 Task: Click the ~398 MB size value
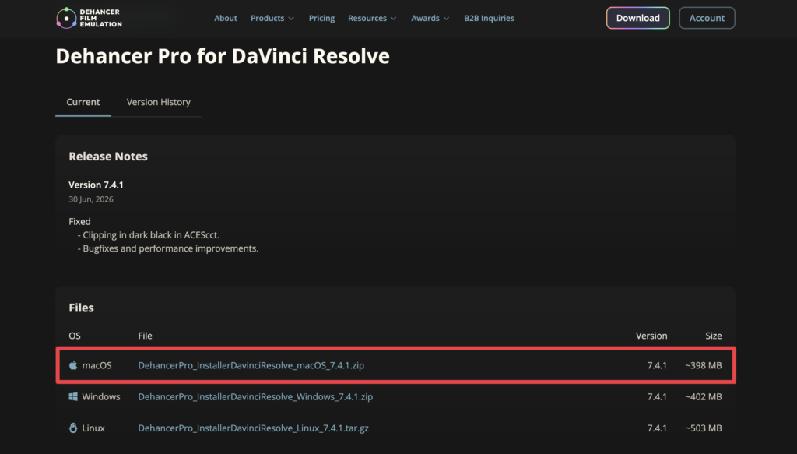click(703, 365)
